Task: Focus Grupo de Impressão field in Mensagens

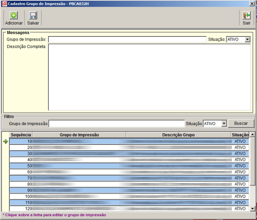Action: coord(127,40)
